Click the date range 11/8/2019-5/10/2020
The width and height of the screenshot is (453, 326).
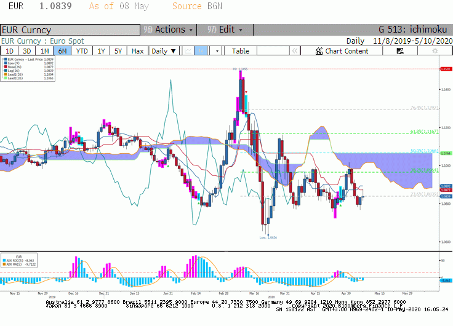pos(412,41)
